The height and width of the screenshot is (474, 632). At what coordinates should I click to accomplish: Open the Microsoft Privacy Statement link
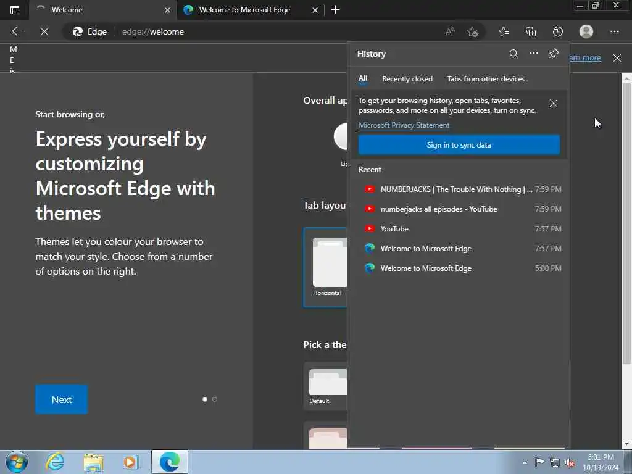pyautogui.click(x=404, y=125)
